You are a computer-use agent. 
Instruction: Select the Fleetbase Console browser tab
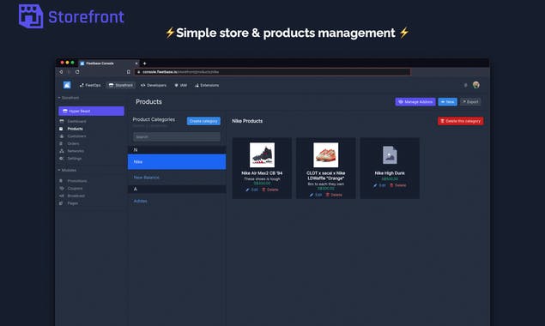point(108,63)
